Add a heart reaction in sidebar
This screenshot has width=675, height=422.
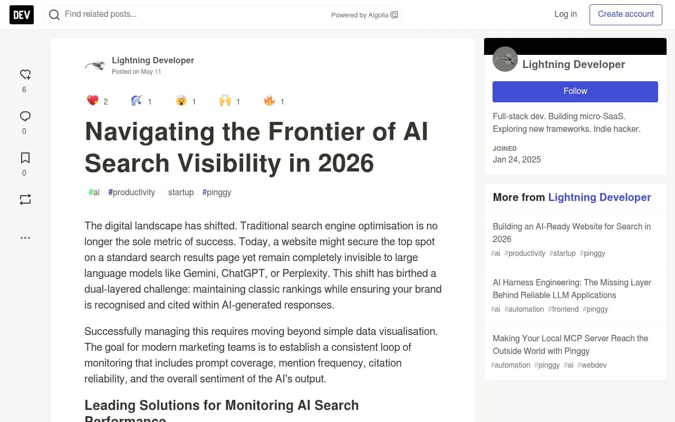pos(25,74)
